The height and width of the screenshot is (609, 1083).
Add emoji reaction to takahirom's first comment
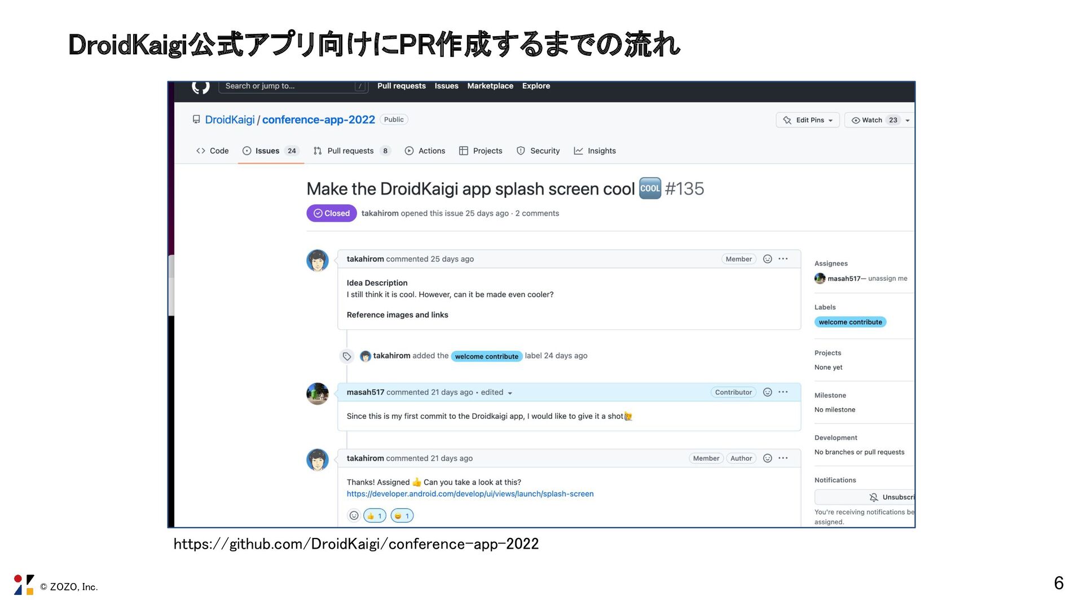767,259
